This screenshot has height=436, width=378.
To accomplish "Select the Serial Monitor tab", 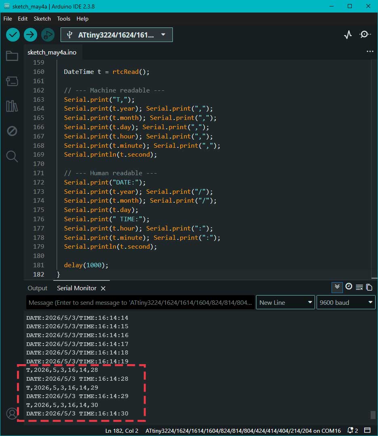I will [76, 288].
